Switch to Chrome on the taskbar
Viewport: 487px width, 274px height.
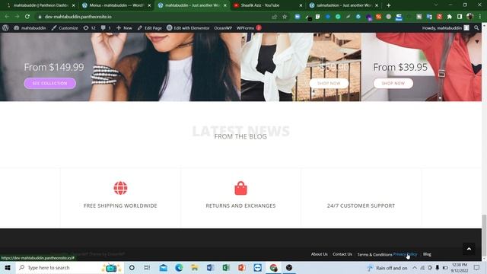tap(273, 267)
